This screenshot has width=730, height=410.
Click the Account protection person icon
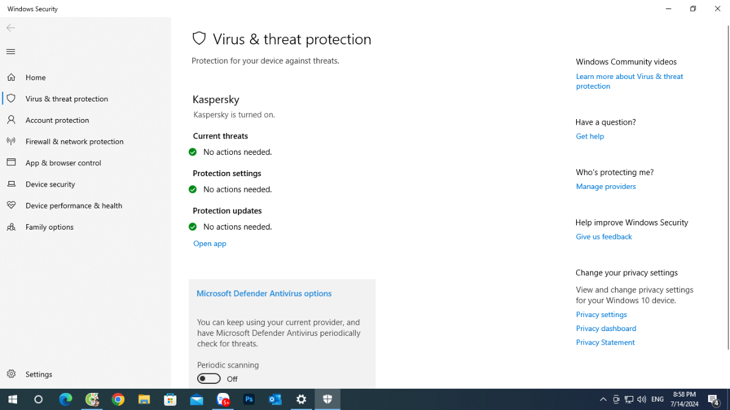11,120
